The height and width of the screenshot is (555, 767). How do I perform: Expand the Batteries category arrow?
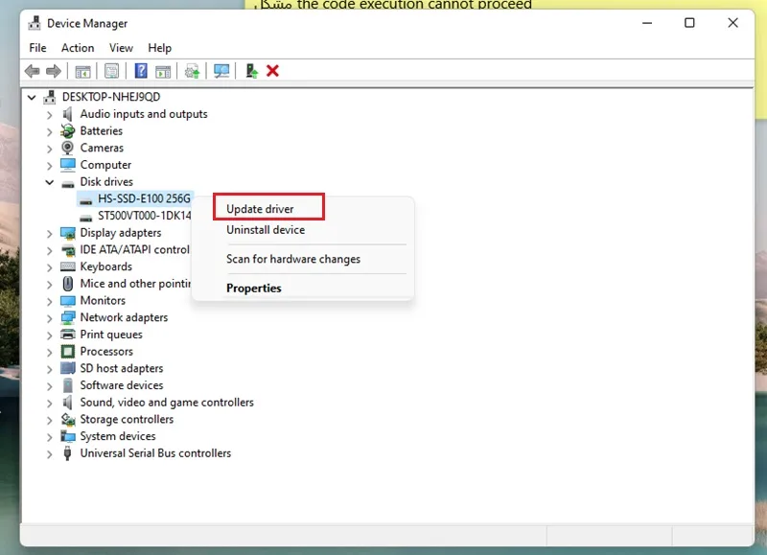pyautogui.click(x=50, y=131)
